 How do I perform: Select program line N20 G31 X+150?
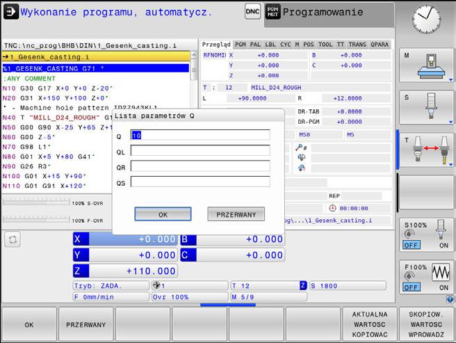(56, 98)
